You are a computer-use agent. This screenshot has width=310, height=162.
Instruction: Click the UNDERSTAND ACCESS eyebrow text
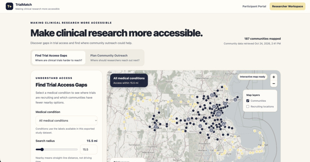(x=54, y=78)
